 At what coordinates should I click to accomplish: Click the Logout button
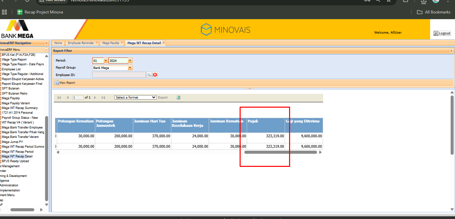(x=442, y=33)
